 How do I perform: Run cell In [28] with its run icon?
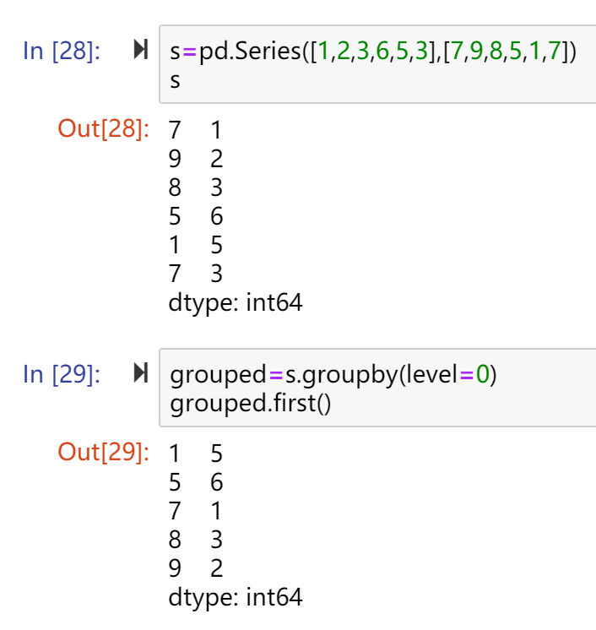click(x=141, y=50)
